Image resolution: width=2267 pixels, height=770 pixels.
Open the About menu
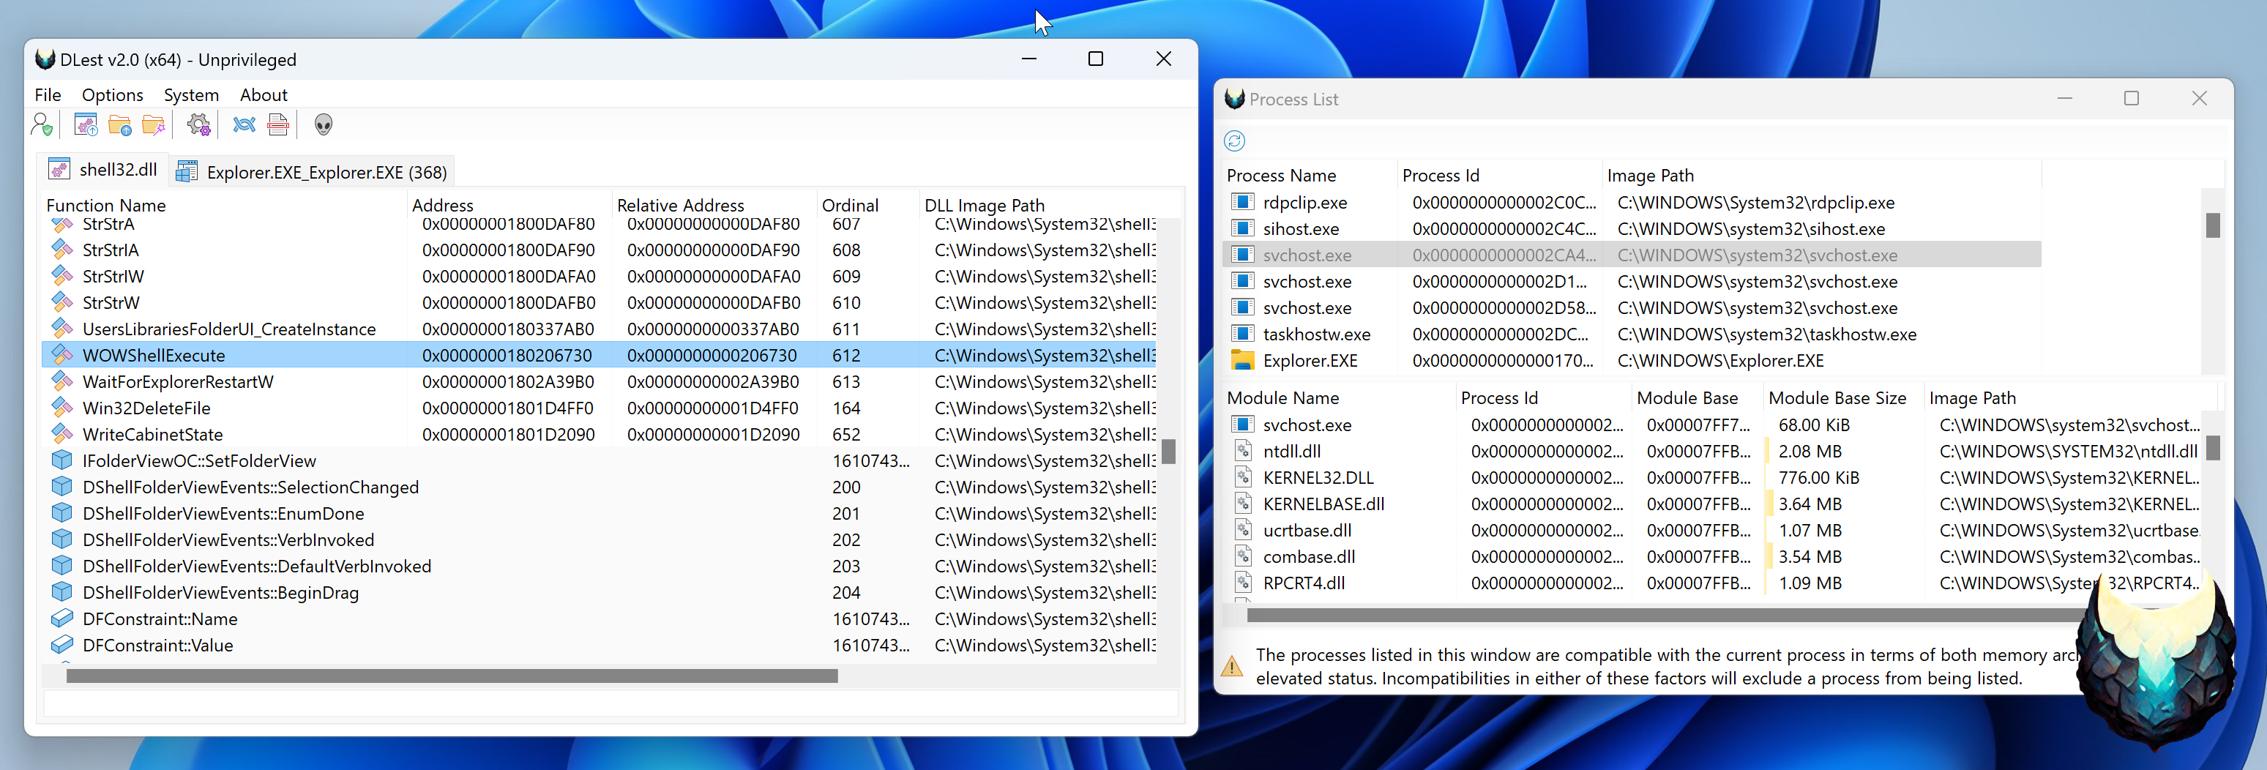(x=263, y=95)
